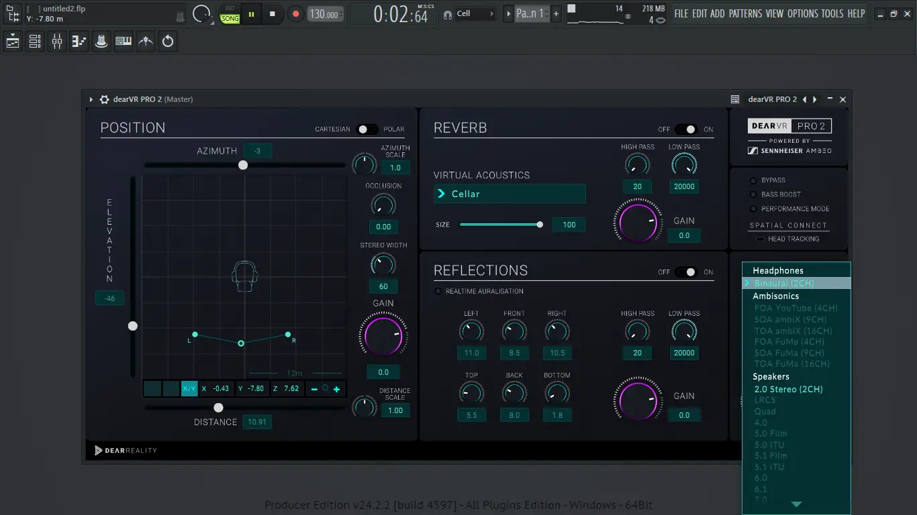Click the Distance value 10.91 field
The image size is (917, 515).
[257, 422]
